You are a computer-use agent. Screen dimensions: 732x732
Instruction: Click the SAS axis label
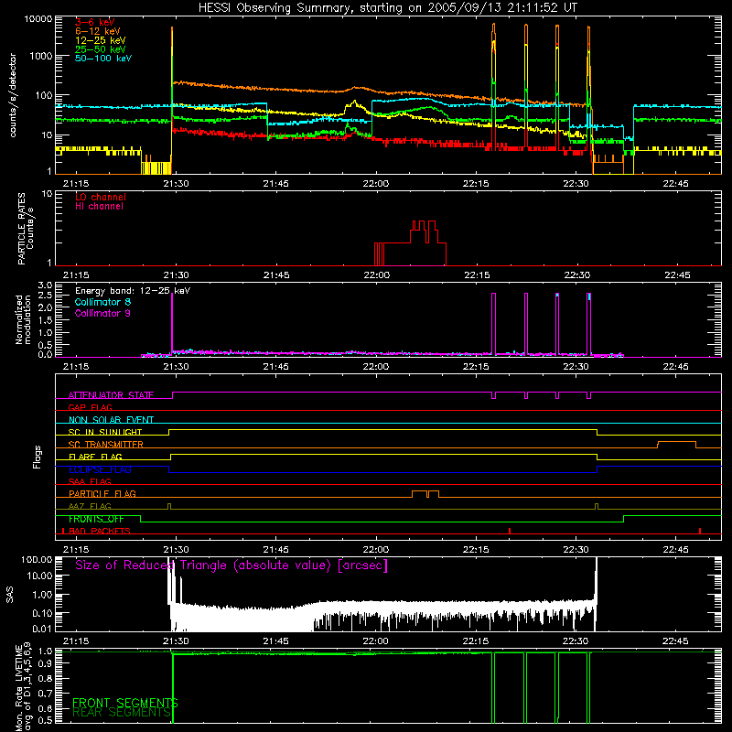coord(9,595)
